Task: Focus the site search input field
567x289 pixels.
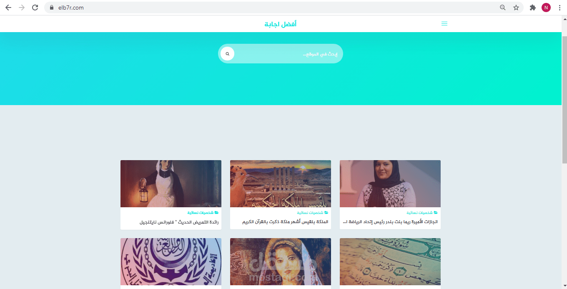Action: coord(288,54)
